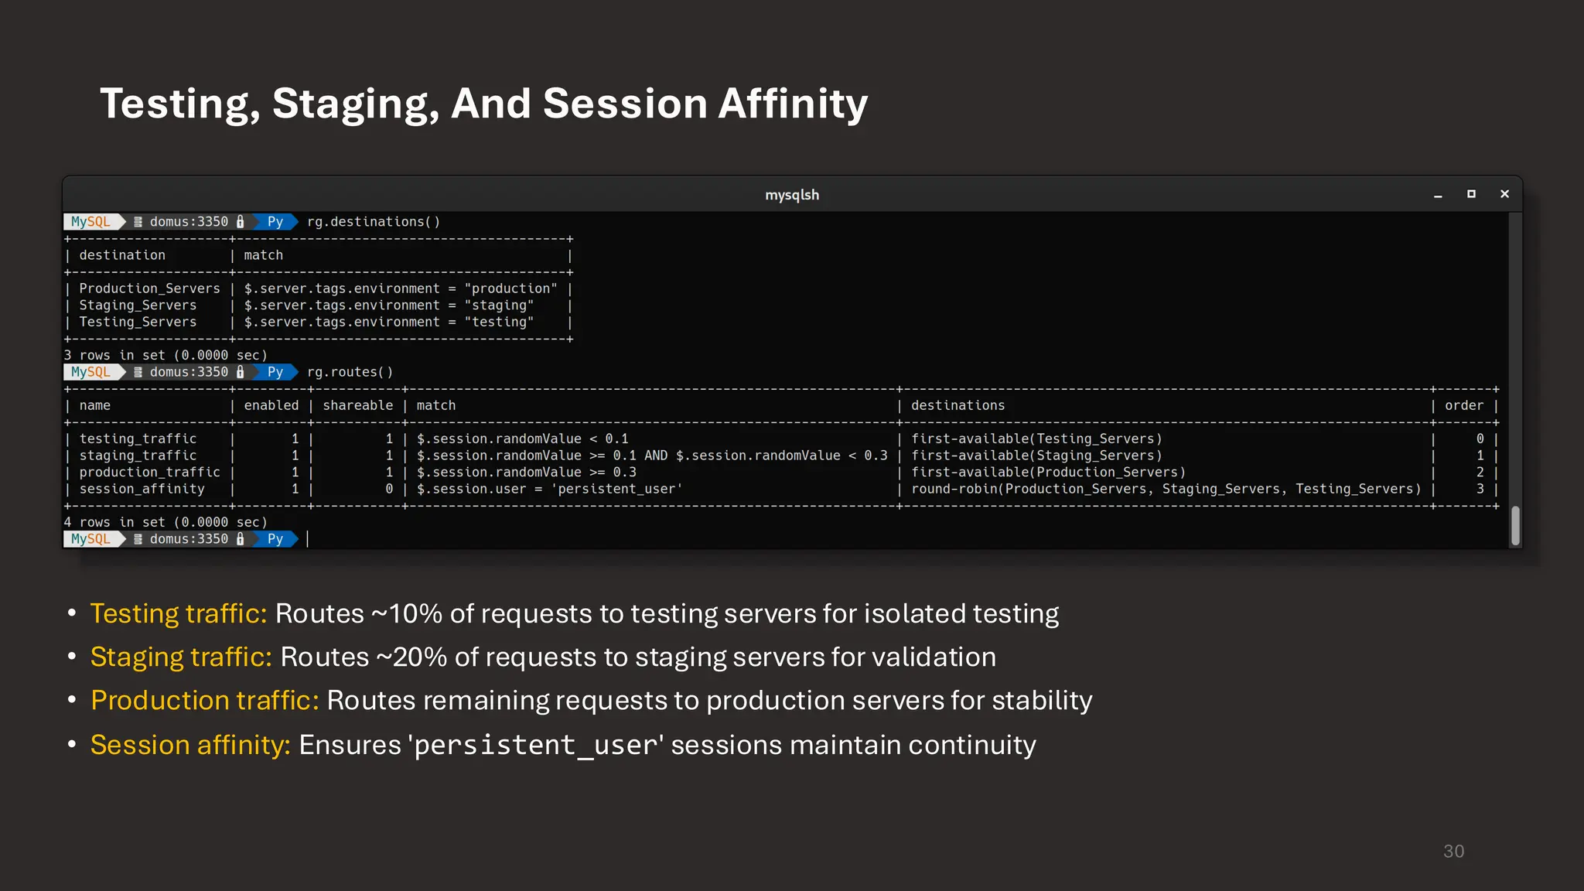Image resolution: width=1584 pixels, height=891 pixels.
Task: Click the lock icon on the last prompt
Action: pos(240,539)
